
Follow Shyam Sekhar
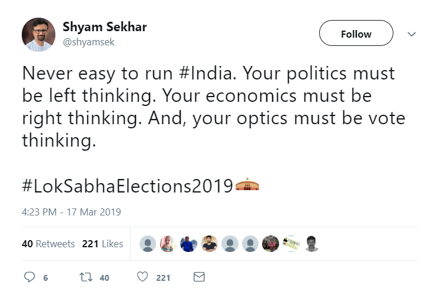coord(356,34)
